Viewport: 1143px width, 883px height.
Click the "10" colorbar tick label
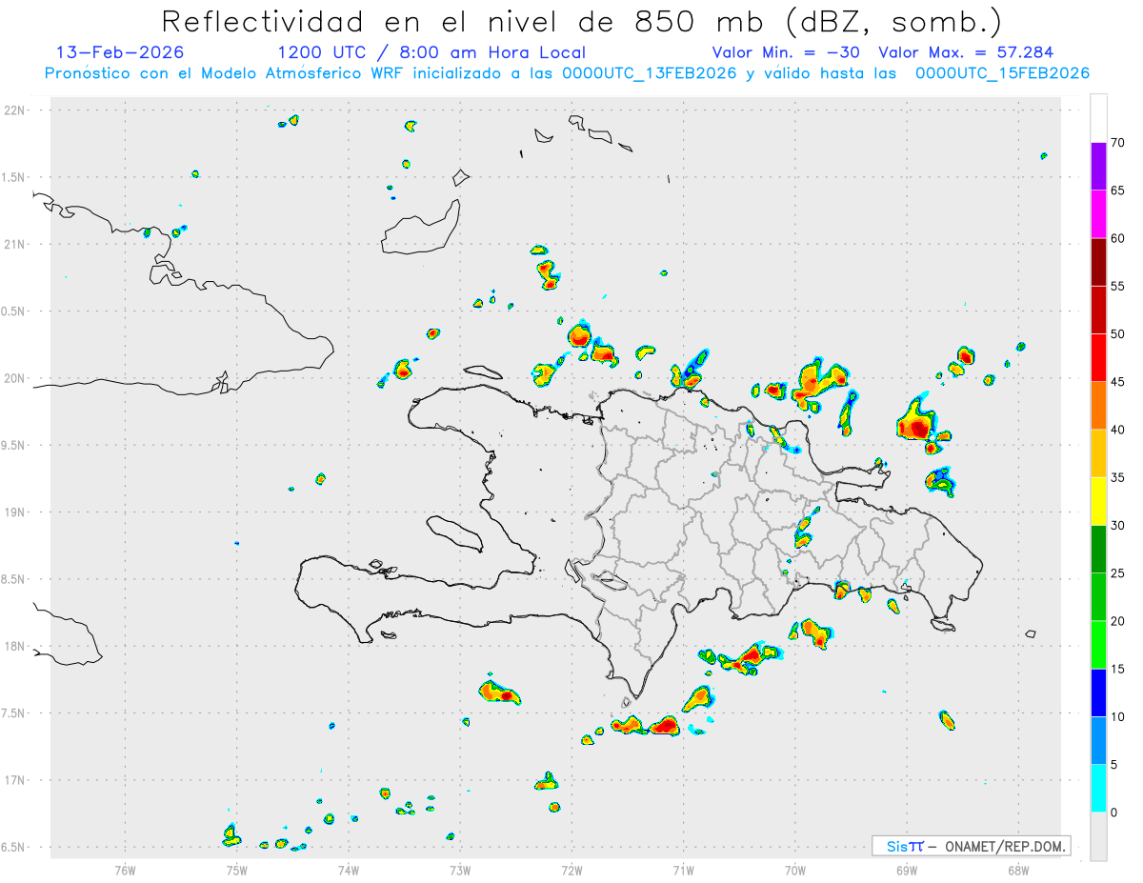pyautogui.click(x=1118, y=716)
